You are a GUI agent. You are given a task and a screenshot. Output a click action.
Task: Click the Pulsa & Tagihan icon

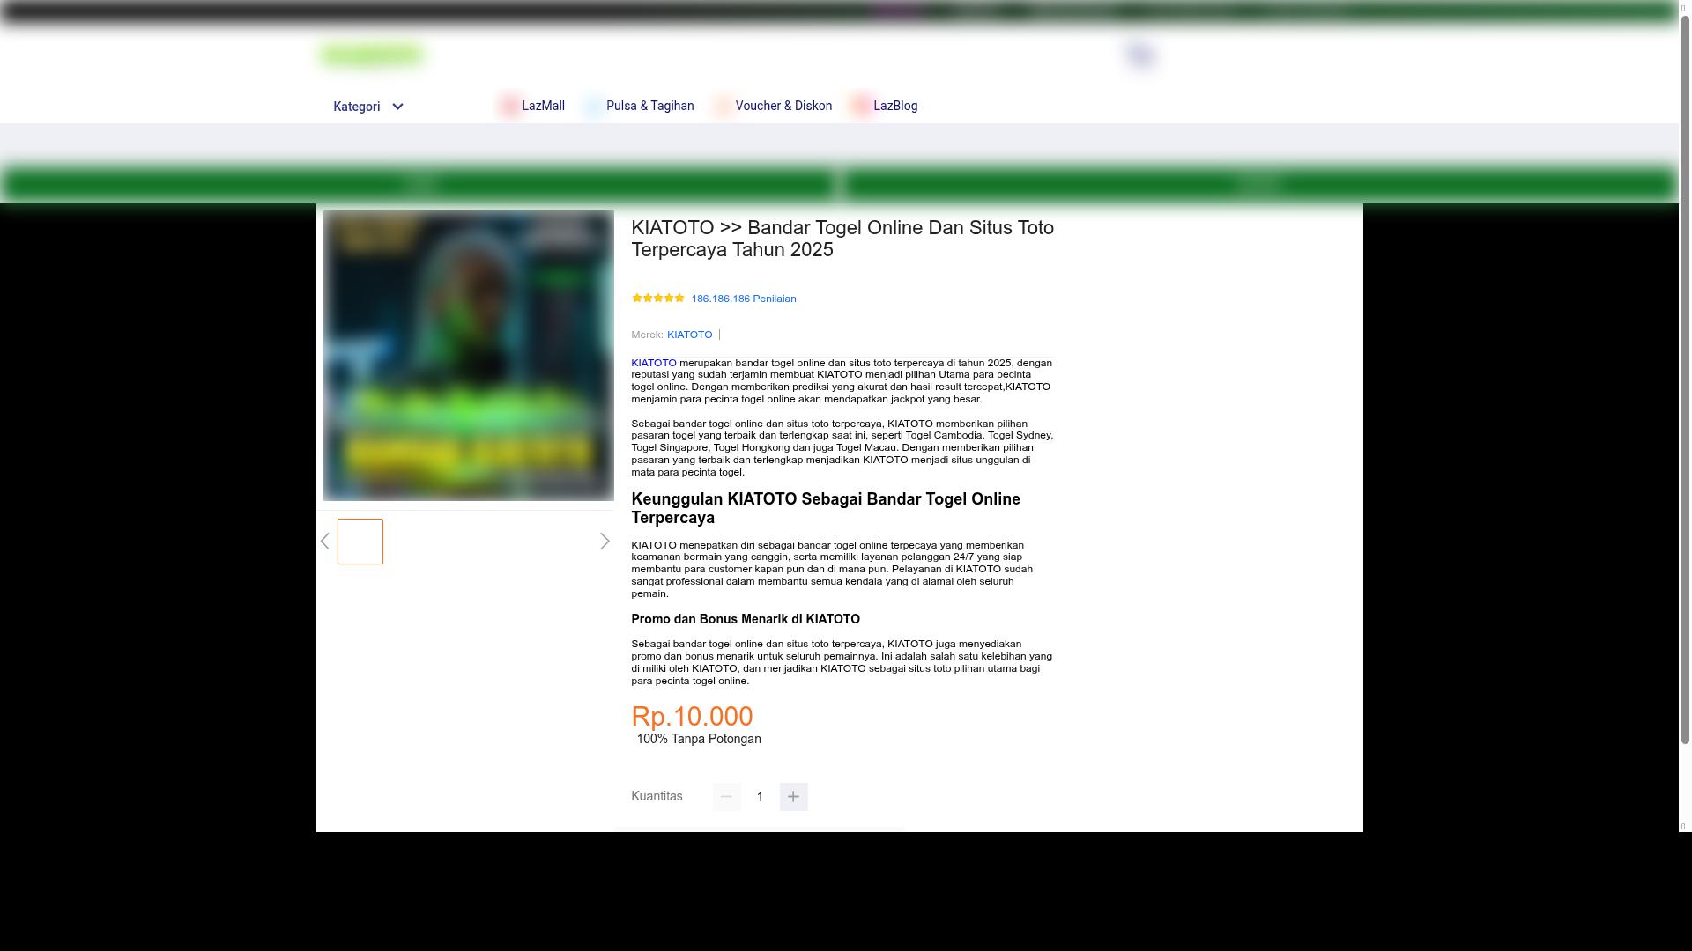pos(594,106)
